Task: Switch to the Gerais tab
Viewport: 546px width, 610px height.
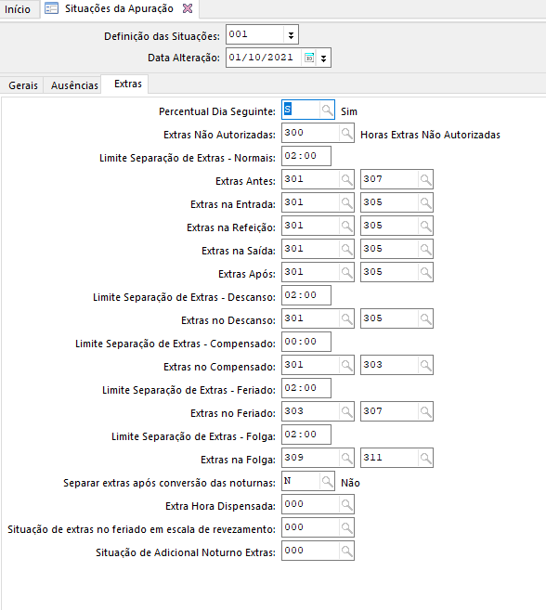Action: pos(23,85)
